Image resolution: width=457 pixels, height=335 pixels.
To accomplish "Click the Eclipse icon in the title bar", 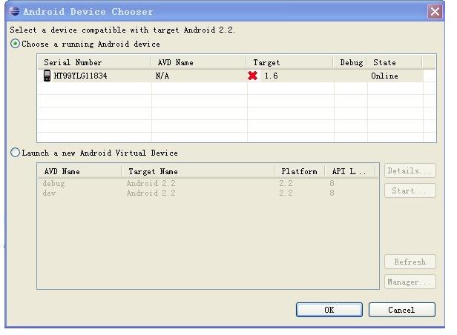I will click(x=14, y=11).
